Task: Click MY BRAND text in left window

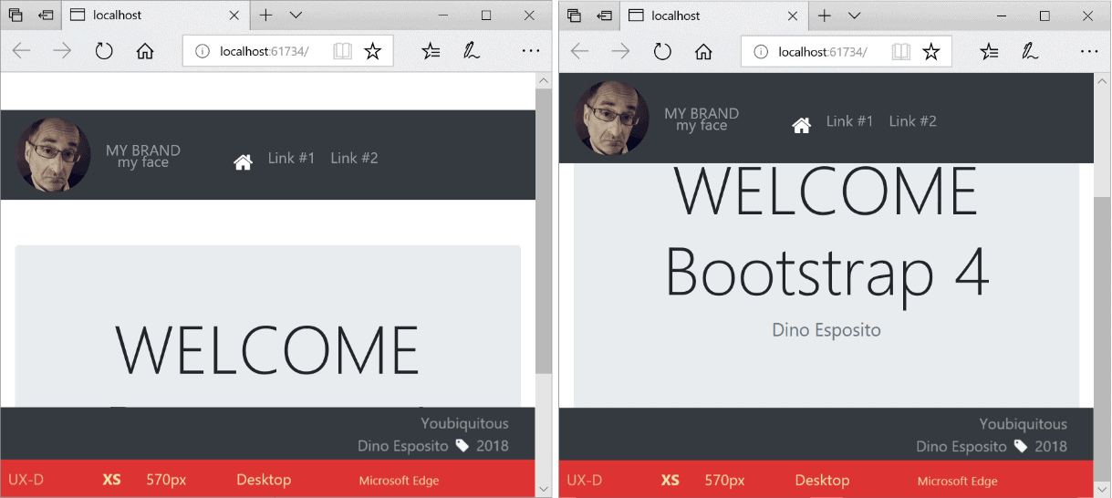Action: tap(143, 150)
